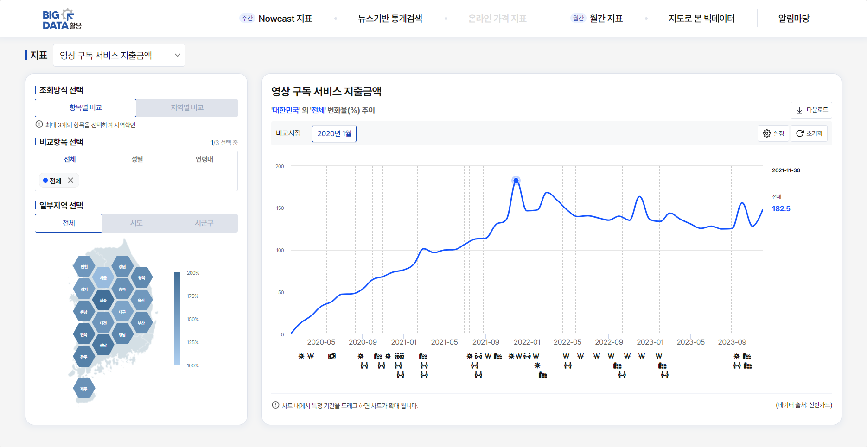Click the highlighted data point on the chart line
867x447 pixels.
(516, 181)
